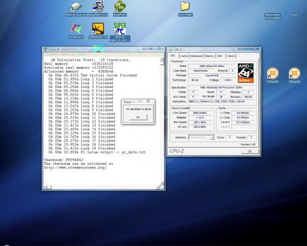The height and width of the screenshot is (246, 307).
Task: Launch the AquaMark3.exe desktop icon
Action: point(98,9)
